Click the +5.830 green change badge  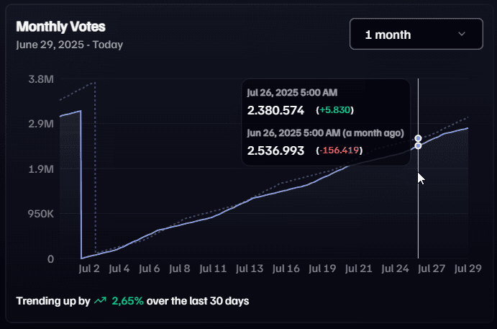pyautogui.click(x=335, y=110)
